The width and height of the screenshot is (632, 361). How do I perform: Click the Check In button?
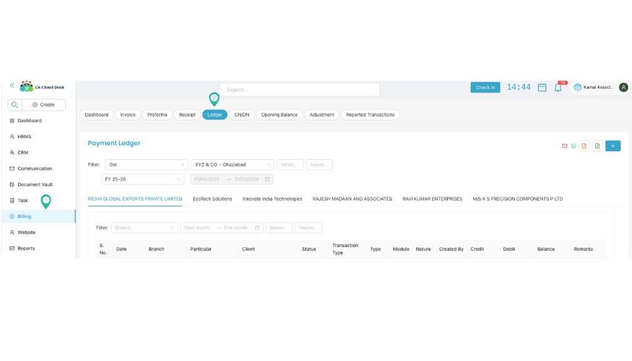point(485,88)
